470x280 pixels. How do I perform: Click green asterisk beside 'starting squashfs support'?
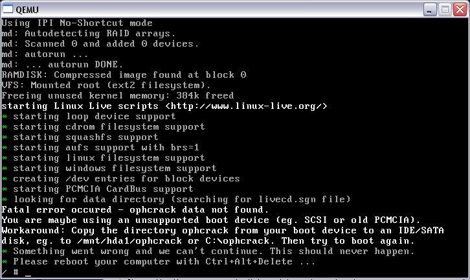coord(5,137)
